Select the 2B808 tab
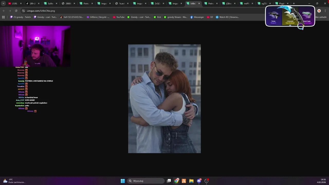The image size is (329, 185). coord(68,4)
